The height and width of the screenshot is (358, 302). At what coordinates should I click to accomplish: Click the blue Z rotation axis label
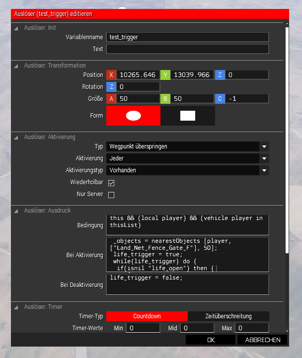coord(111,87)
